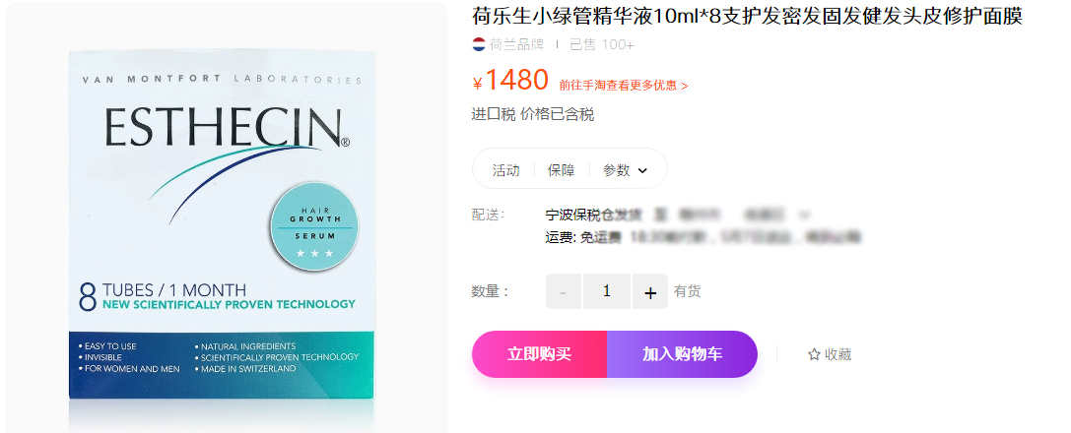Click the Netherlands flag icon

[479, 44]
